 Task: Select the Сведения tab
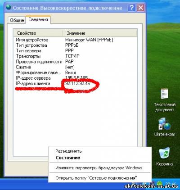(38, 20)
